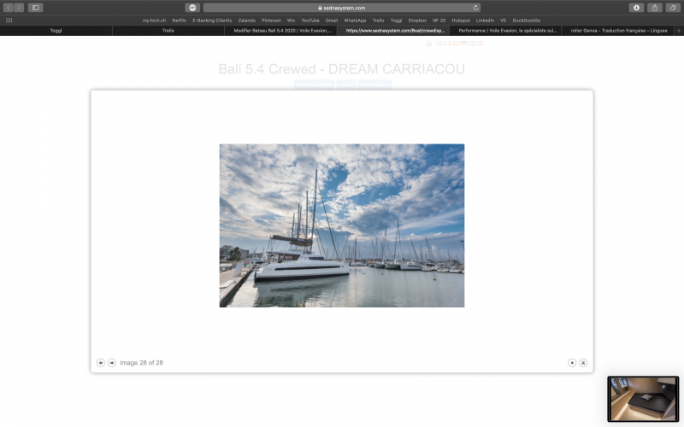Open NF 20 bookmark
The height and width of the screenshot is (427, 684).
click(x=439, y=20)
